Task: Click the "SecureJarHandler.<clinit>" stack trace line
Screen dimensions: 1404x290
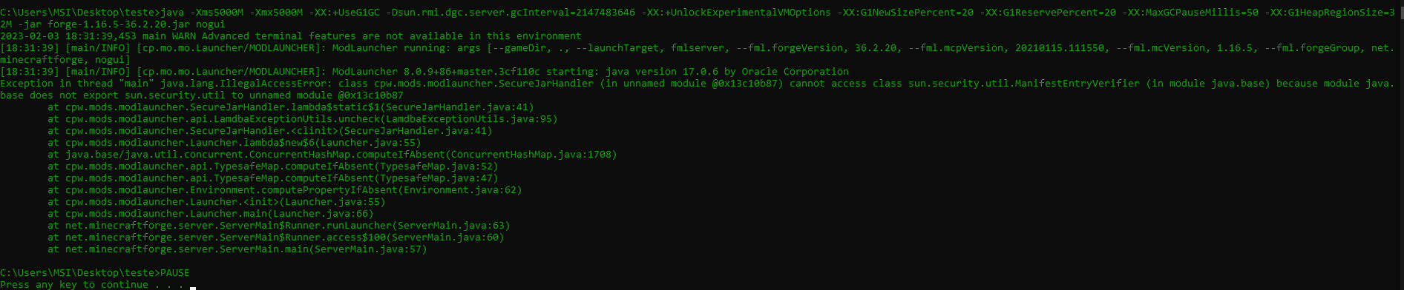Action: pyautogui.click(x=270, y=131)
